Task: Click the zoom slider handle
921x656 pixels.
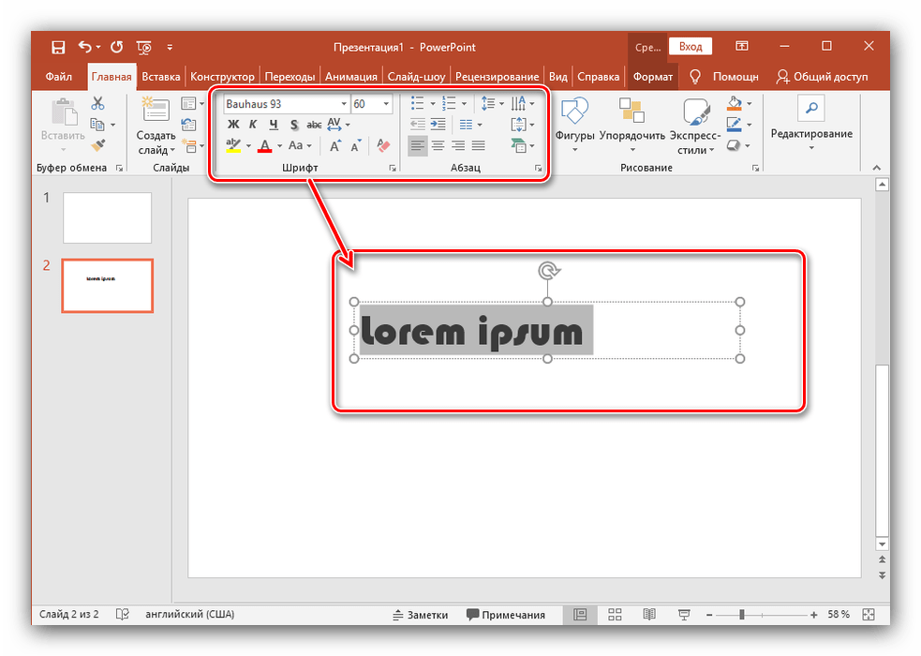Action: tap(742, 615)
